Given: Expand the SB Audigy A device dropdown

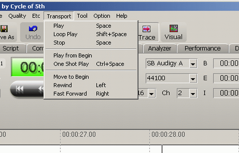Looking at the screenshot, I should [x=193, y=64].
